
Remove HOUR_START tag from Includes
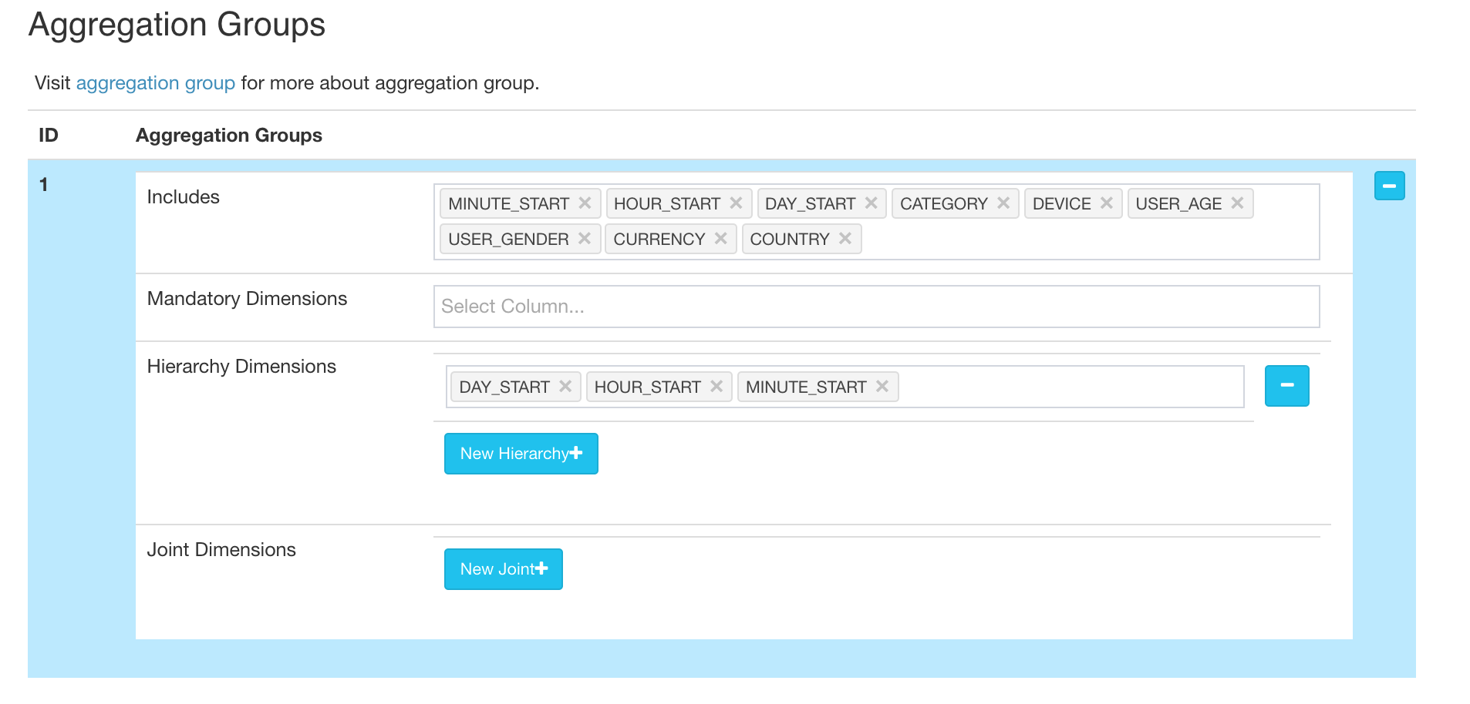point(736,203)
